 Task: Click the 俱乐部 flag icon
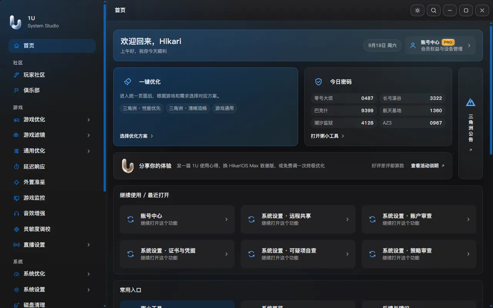click(x=17, y=90)
